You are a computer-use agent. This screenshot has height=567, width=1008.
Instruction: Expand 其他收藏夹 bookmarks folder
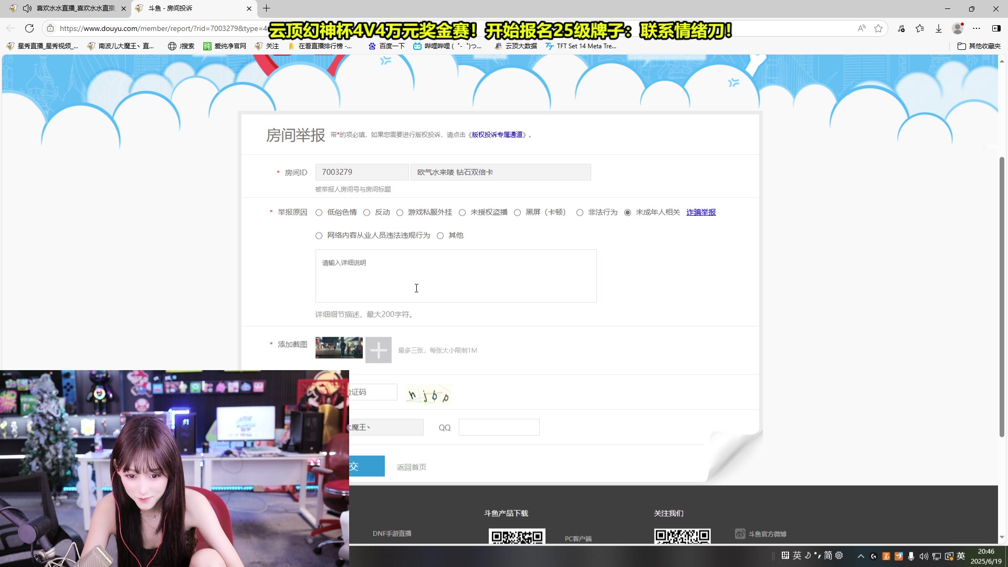click(979, 46)
